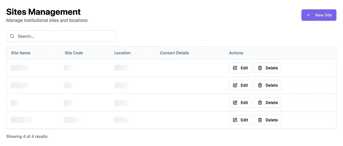Viewport: 343px width, 146px height.
Task: Click the Contact Details column header
Action: 174,53
